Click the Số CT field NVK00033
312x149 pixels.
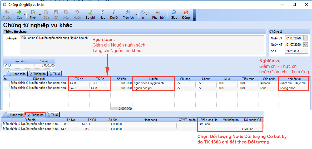point(296,51)
